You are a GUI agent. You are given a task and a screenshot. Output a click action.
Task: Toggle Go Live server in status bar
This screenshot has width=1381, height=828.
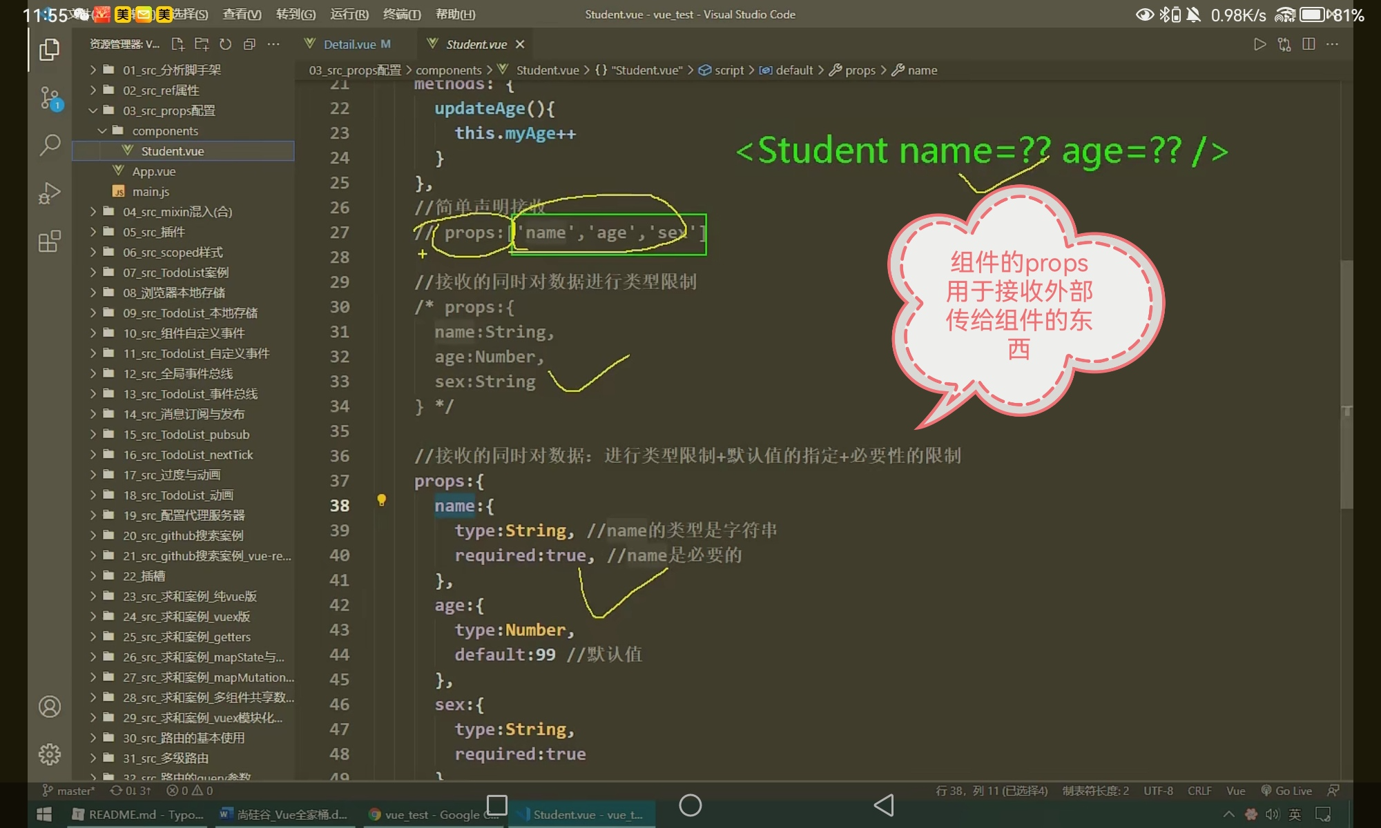click(x=1286, y=791)
